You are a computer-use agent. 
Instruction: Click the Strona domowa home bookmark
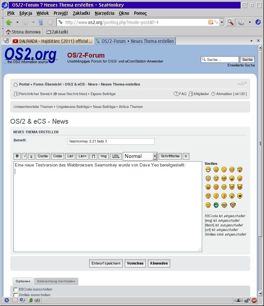coord(23,32)
